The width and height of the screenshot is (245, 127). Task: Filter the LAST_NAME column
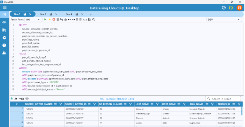pyautogui.click(x=157, y=104)
